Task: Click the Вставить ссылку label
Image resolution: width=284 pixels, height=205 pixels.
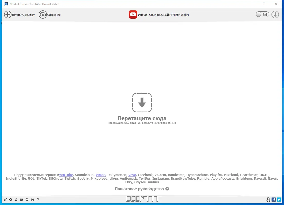Action: pos(23,15)
